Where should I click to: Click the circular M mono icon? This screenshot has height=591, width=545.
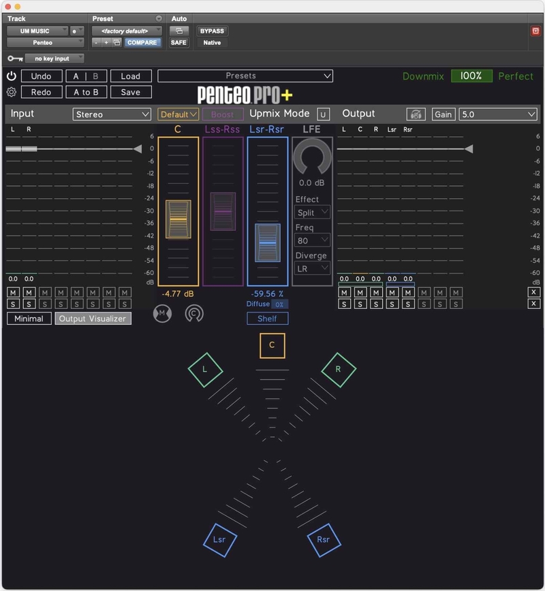pos(162,313)
